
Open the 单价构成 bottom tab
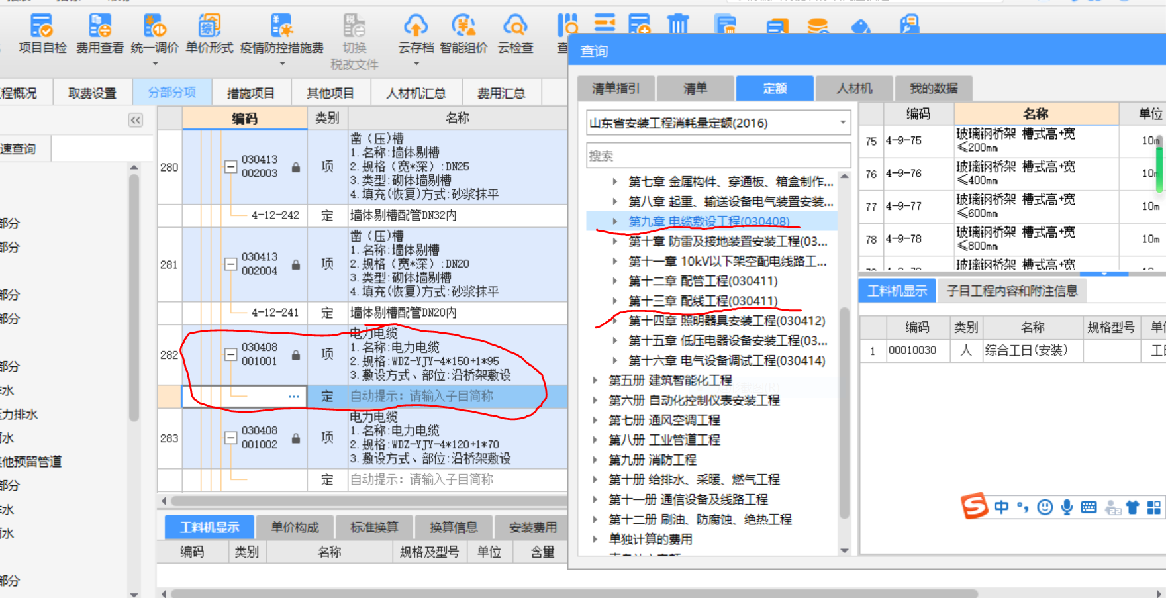click(295, 527)
